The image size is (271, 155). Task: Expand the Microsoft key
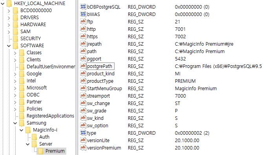[x=15, y=88]
